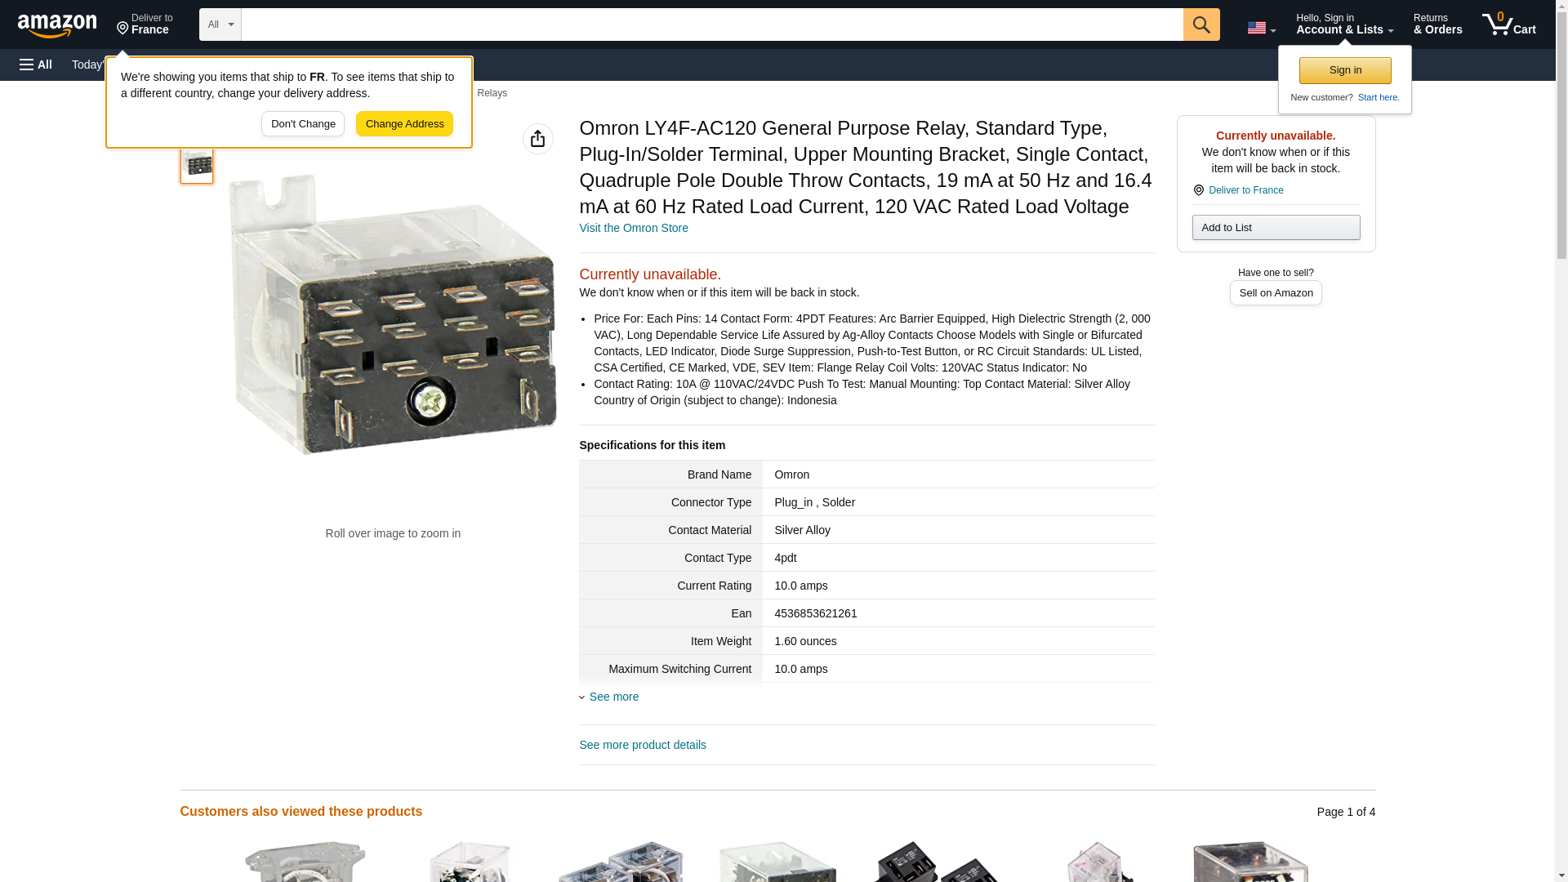Viewport: 1568px width, 882px height.
Task: Expand See more specifications
Action: pyautogui.click(x=613, y=697)
